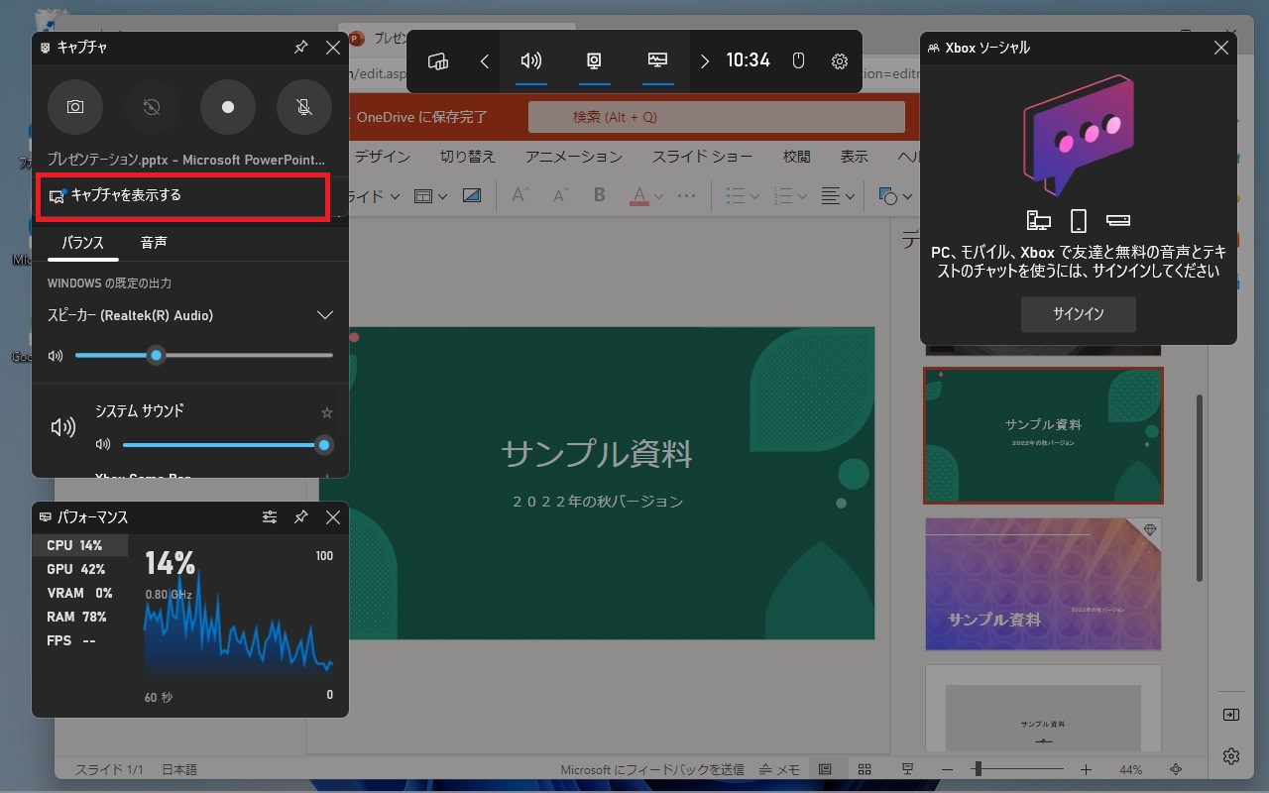
Task: Apply numbered list formatting icon
Action: (782, 196)
